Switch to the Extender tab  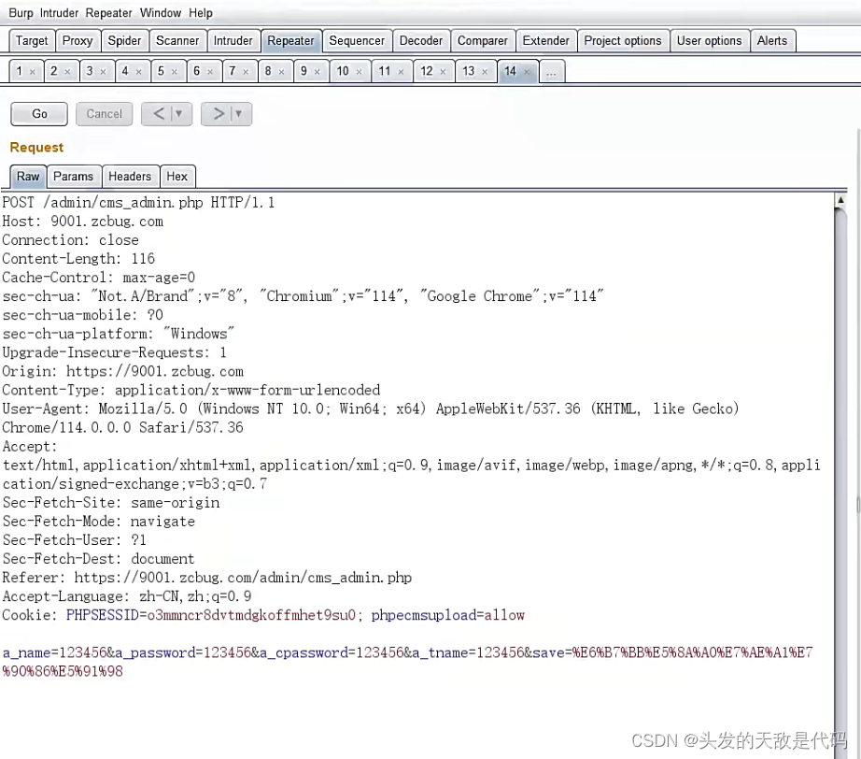coord(545,41)
